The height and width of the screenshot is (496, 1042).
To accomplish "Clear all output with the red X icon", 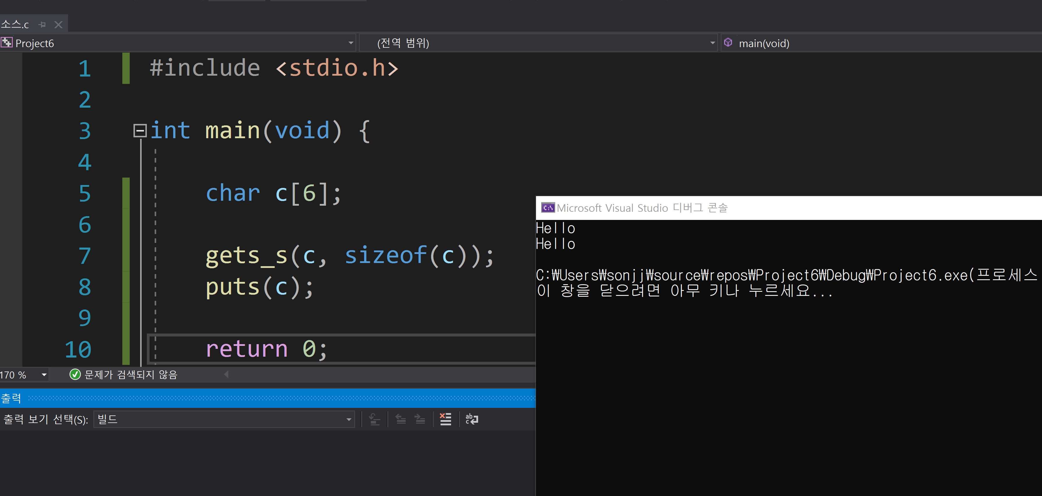I will coord(445,419).
